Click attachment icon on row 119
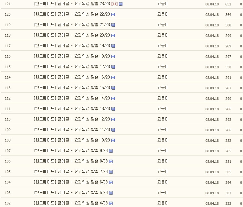This screenshot has height=207, width=243. (113, 25)
